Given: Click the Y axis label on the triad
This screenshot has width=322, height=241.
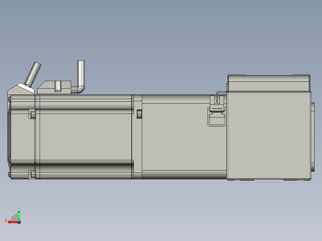Looking at the screenshot, I should pyautogui.click(x=19, y=207).
